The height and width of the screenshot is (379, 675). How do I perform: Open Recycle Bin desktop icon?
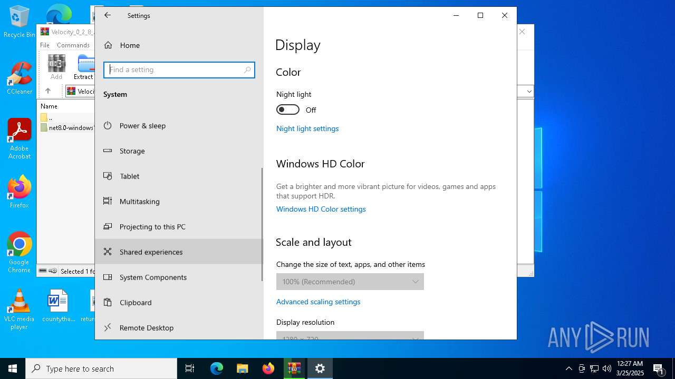click(19, 22)
